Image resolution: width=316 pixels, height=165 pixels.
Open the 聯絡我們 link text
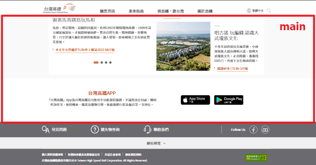coord(161,130)
